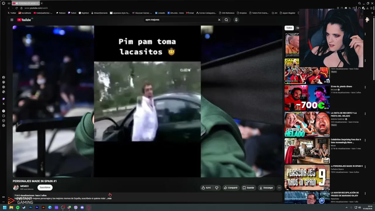
Task: Open history clock in the Opera sidebar
Action: tap(4, 116)
